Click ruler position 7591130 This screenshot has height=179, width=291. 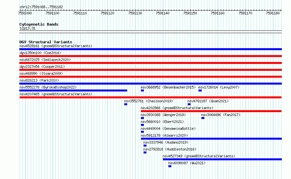click(x=135, y=13)
